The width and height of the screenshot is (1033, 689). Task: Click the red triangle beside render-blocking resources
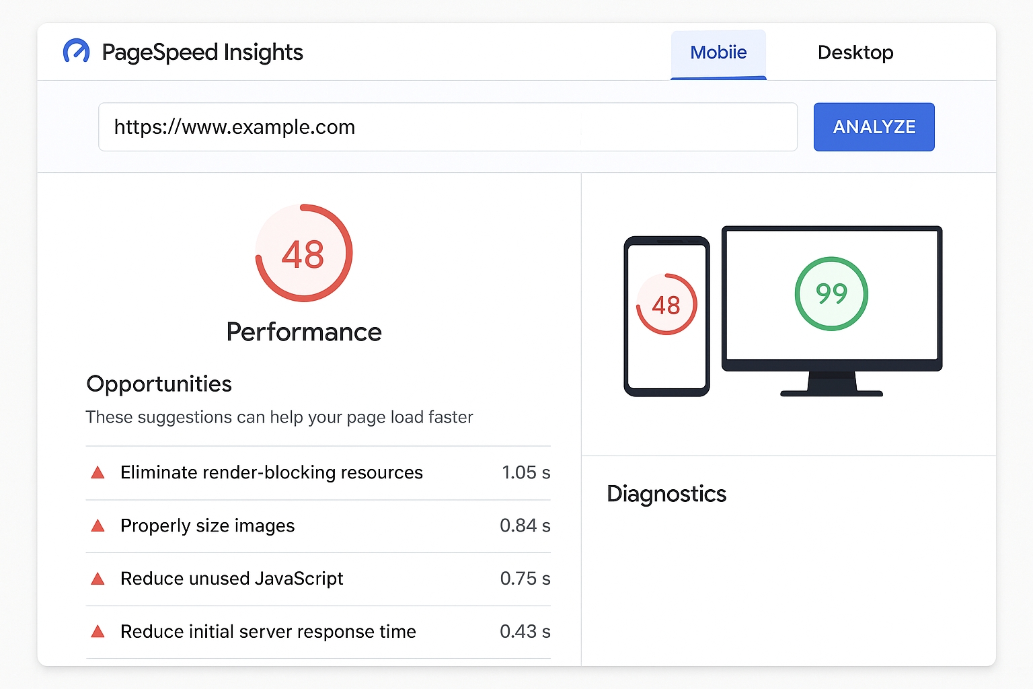[98, 473]
